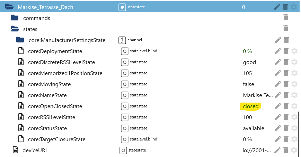The image size is (301, 157).
Task: Delete the states folder
Action: coord(286,29)
